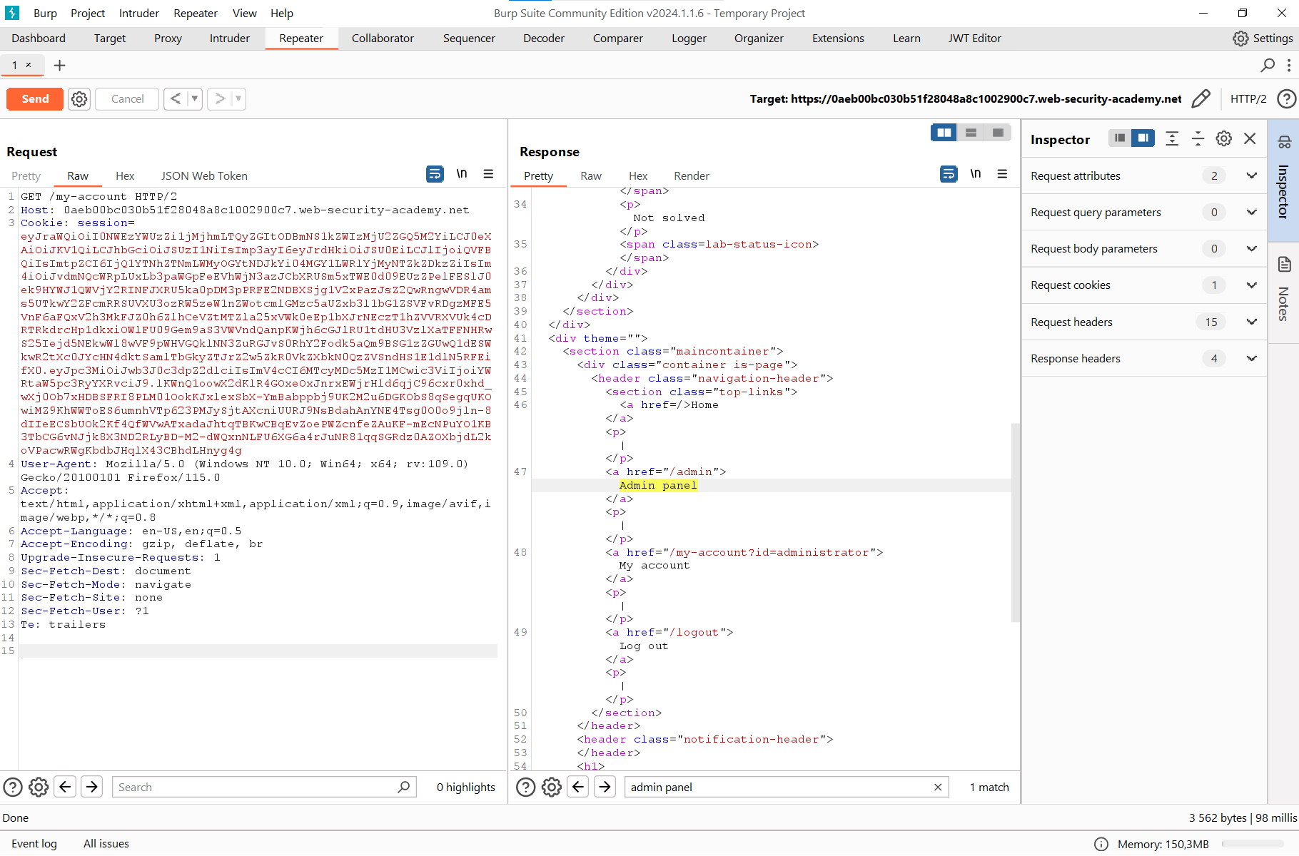The width and height of the screenshot is (1299, 856).
Task: Open the Event log
Action: pos(34,844)
